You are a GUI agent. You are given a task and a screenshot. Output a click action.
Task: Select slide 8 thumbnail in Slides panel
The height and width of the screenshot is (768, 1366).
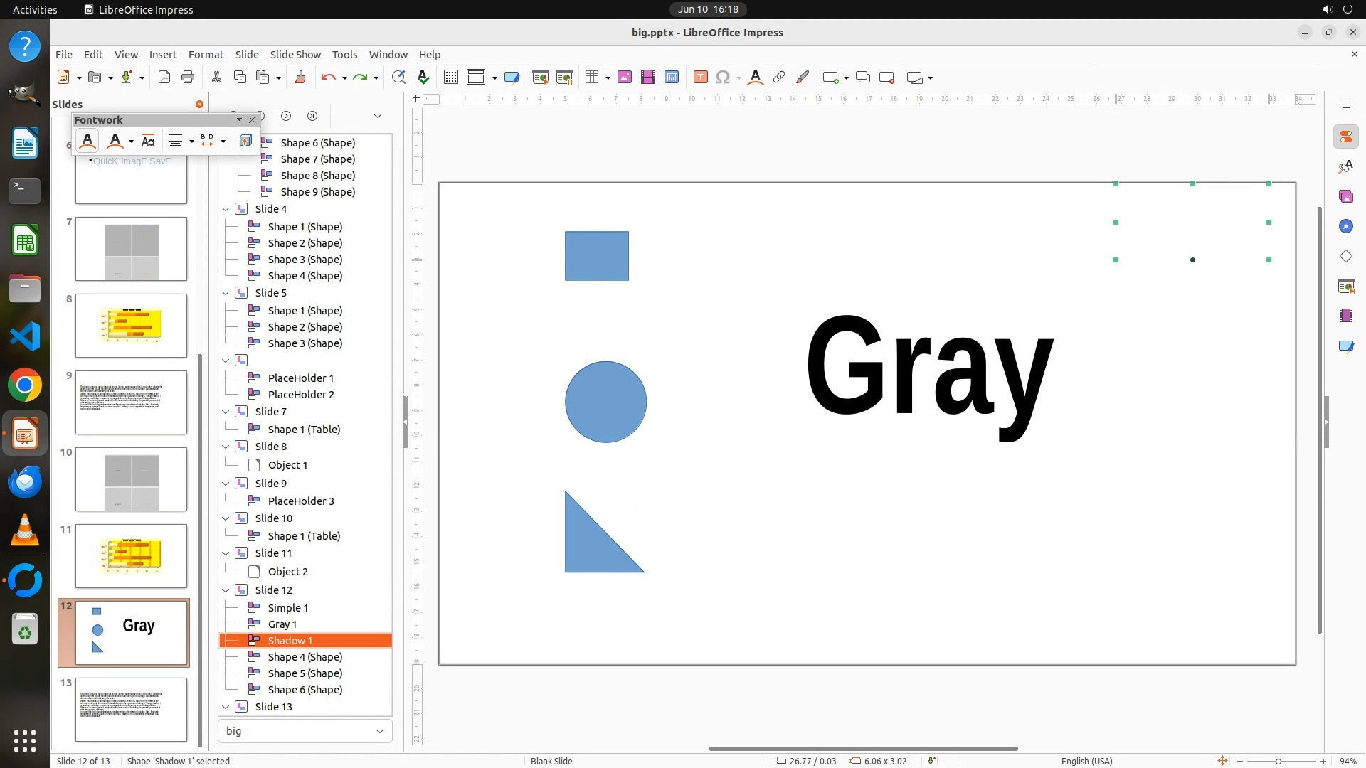[131, 326]
